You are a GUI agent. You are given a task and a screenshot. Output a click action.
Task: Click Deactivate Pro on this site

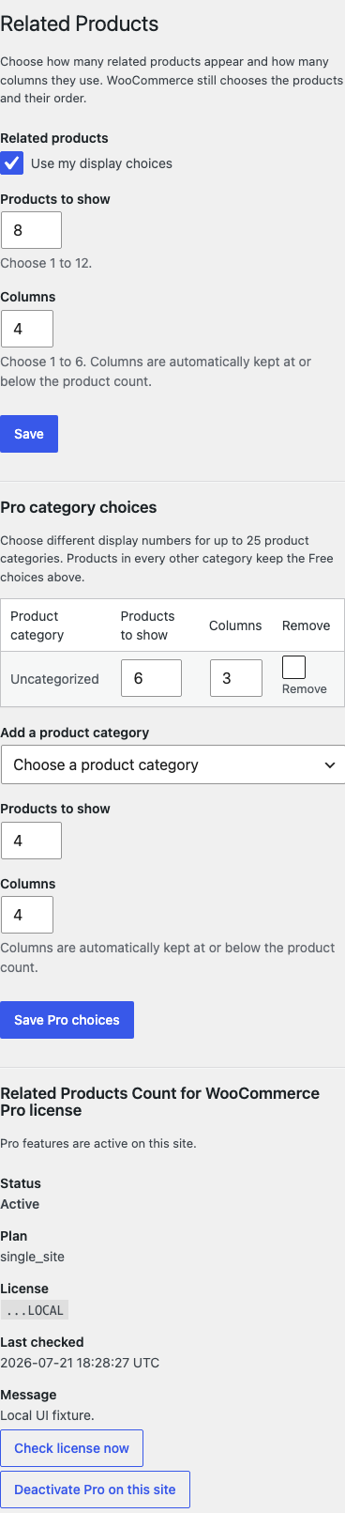pos(95,1490)
